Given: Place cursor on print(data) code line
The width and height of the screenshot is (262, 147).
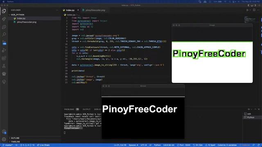Looking at the screenshot, I should click(78, 71).
